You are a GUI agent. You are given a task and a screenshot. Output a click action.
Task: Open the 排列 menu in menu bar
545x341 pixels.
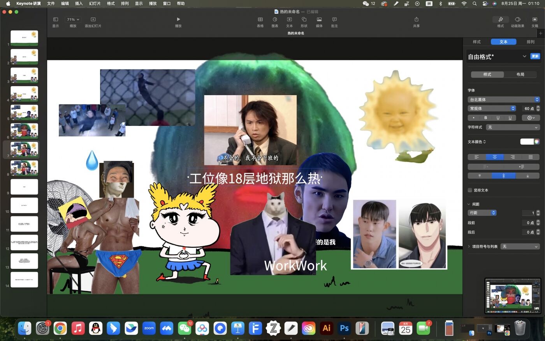tap(125, 4)
